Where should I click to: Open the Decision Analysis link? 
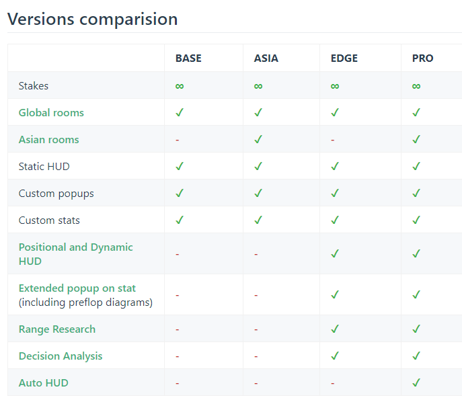(x=61, y=356)
